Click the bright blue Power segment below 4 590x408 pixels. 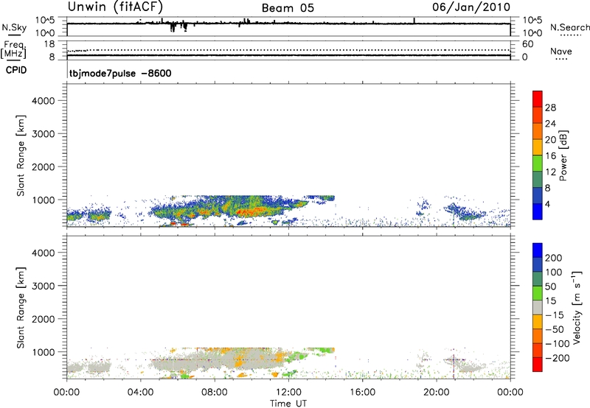click(538, 211)
